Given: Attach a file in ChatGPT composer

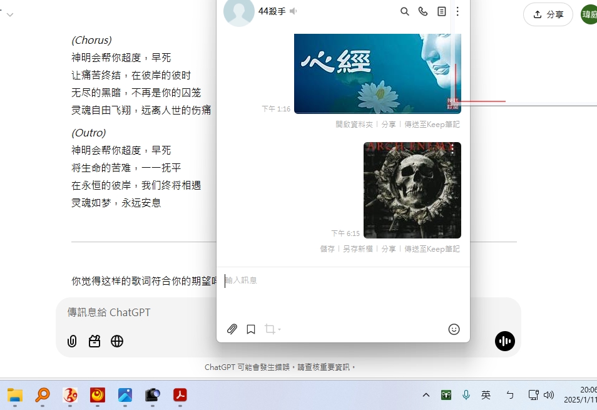Looking at the screenshot, I should (72, 341).
